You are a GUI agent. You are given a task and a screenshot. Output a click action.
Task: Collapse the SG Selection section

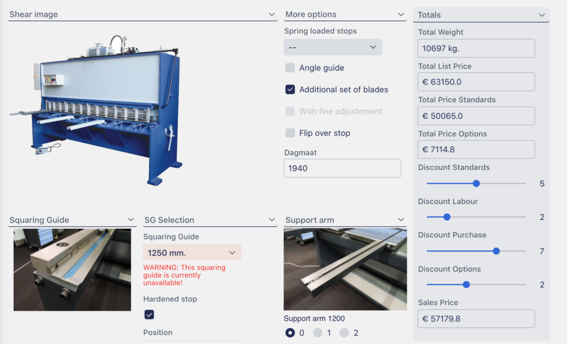pyautogui.click(x=272, y=220)
